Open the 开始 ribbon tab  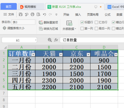(66, 15)
